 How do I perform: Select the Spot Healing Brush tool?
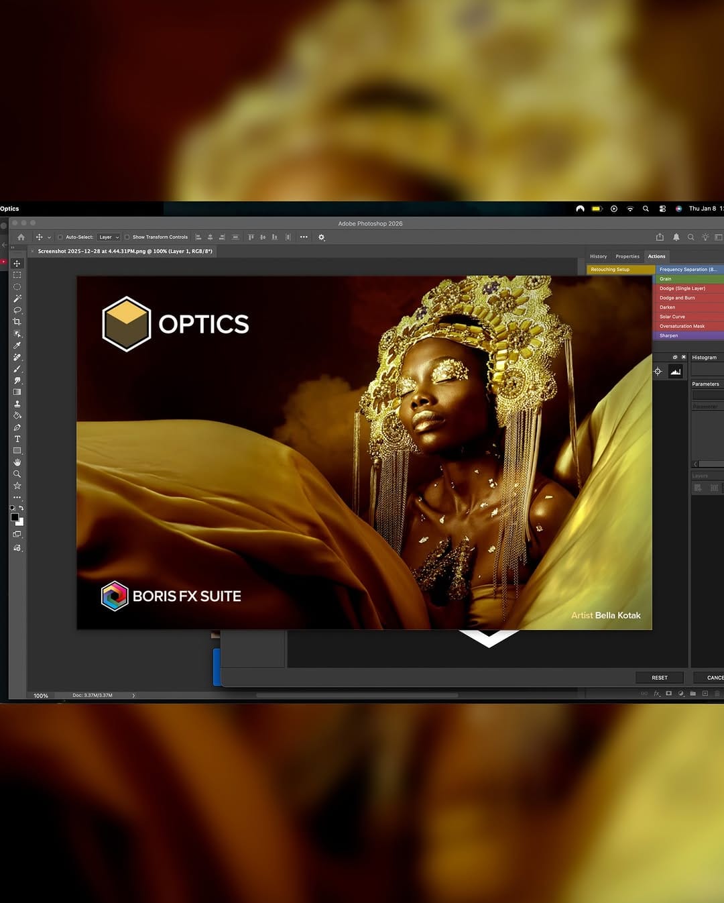tap(17, 357)
